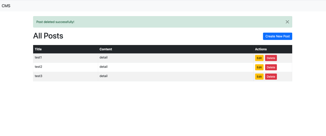The width and height of the screenshot is (326, 136).
Task: Delete the test3 post
Action: pyautogui.click(x=271, y=76)
